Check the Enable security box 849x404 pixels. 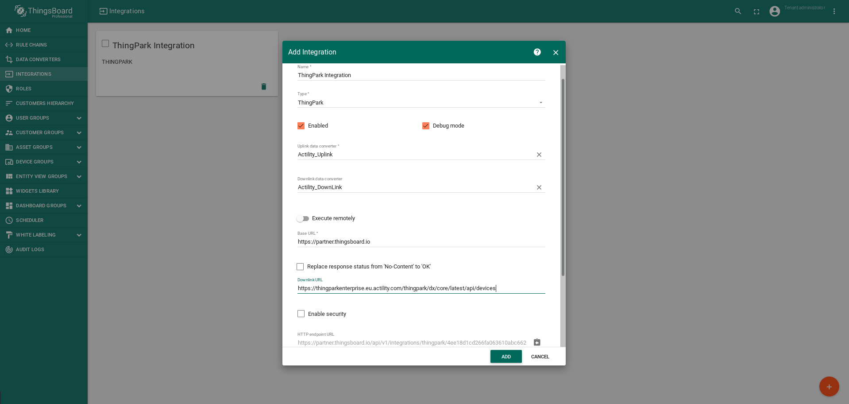point(301,314)
